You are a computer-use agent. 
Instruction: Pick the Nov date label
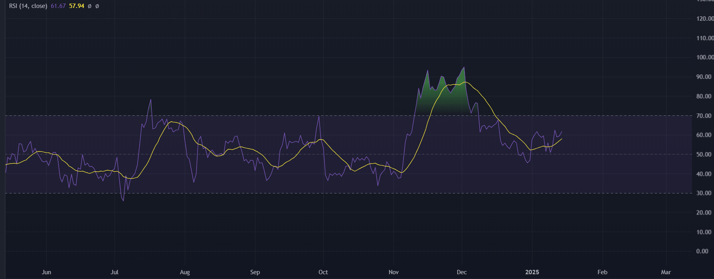pos(394,272)
